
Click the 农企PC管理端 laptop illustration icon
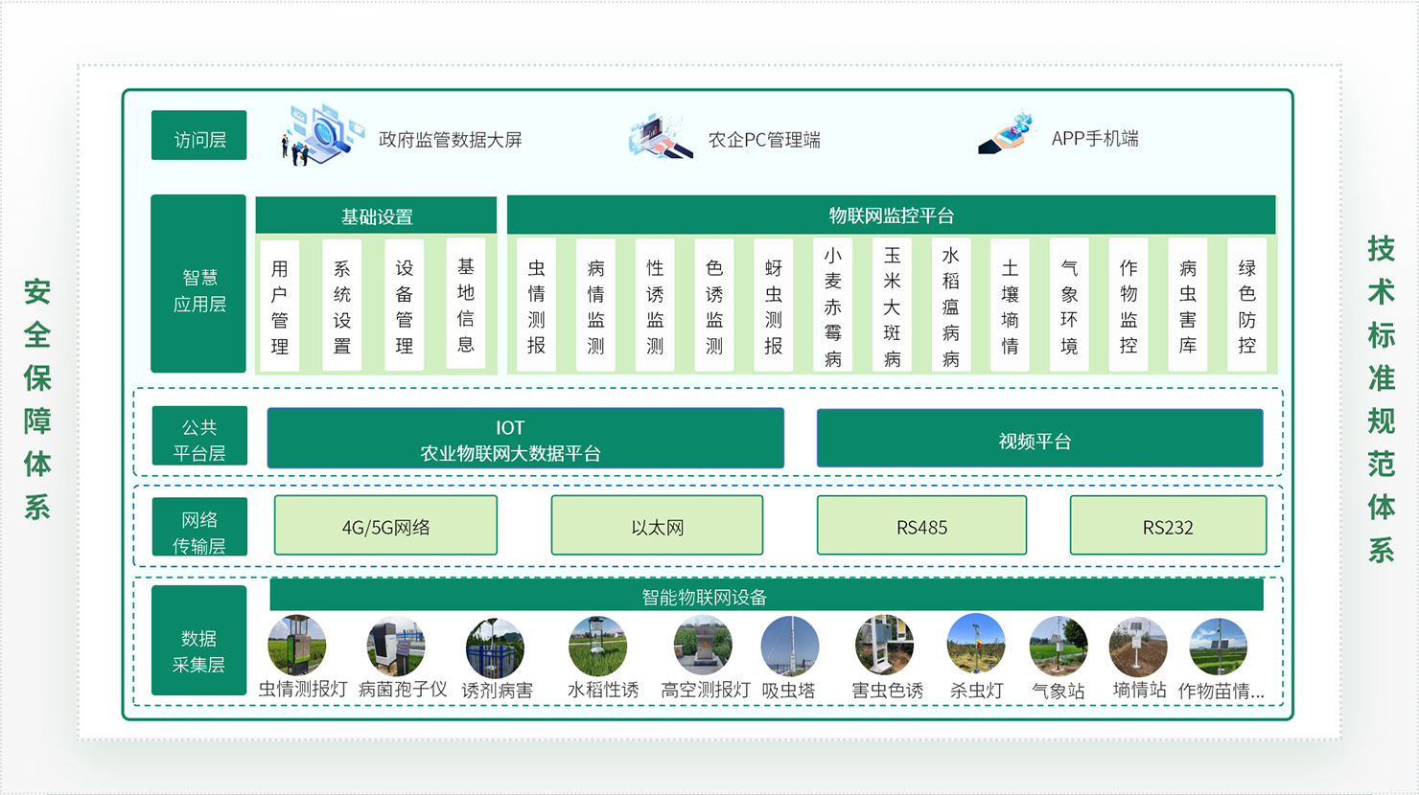(661, 138)
